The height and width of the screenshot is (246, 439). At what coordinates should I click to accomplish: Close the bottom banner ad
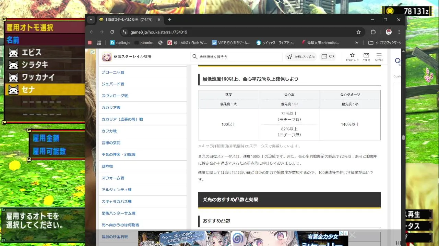pyautogui.click(x=352, y=235)
